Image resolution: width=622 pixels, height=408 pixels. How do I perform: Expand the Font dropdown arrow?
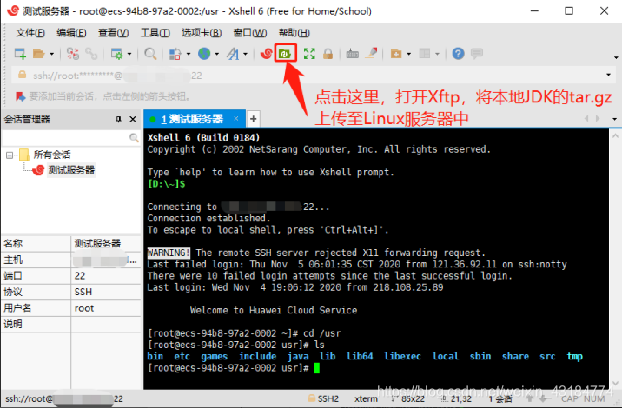point(246,54)
